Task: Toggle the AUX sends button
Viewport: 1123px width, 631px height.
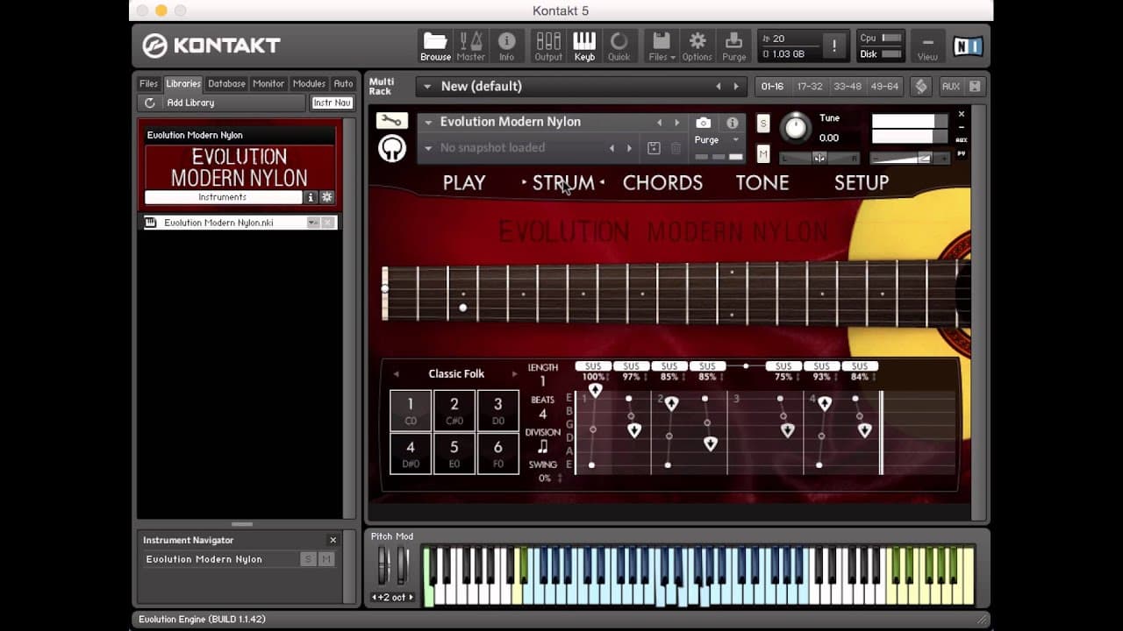Action: pyautogui.click(x=951, y=86)
